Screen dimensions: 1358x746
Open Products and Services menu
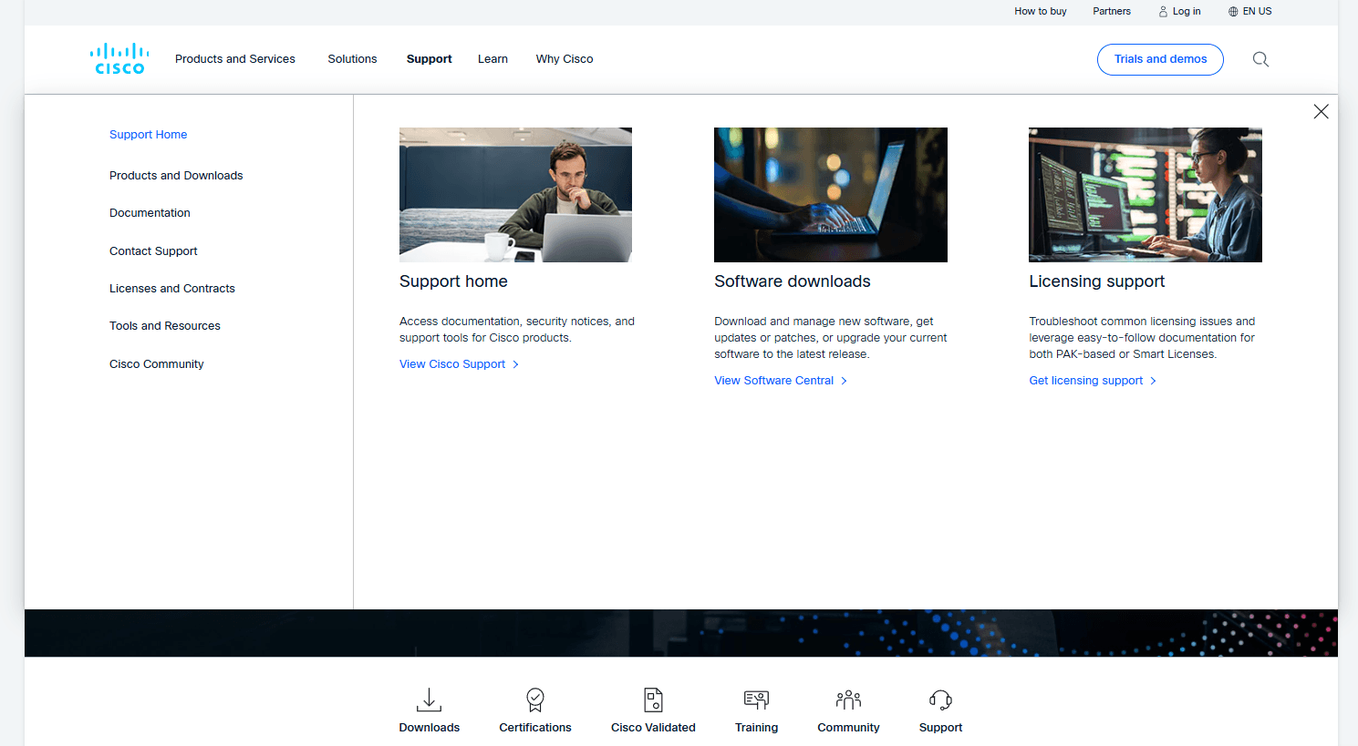pos(235,59)
